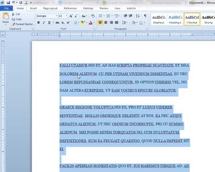This screenshot has height=172, width=215.
Task: Open the Georgia font name dropdown
Action: pyautogui.click(x=56, y=16)
